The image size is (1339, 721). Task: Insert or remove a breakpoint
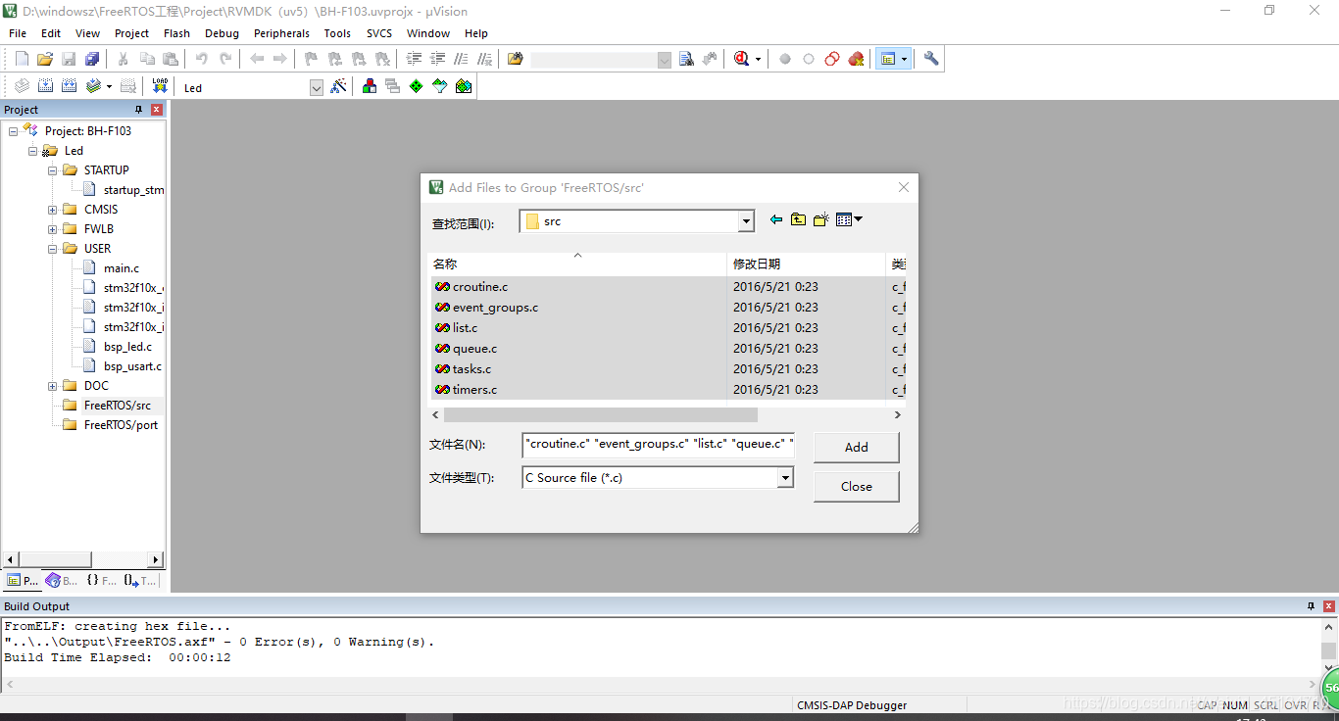pyautogui.click(x=310, y=58)
